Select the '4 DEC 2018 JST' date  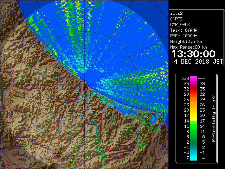pyautogui.click(x=198, y=62)
